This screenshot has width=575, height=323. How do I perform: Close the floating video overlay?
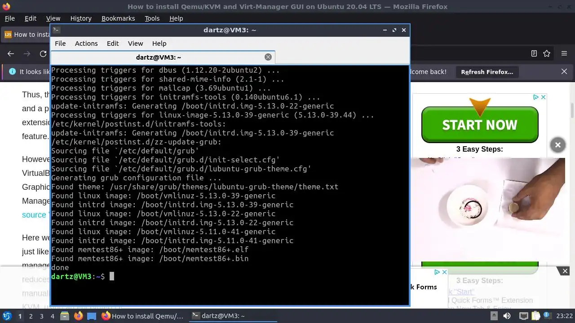tap(557, 145)
